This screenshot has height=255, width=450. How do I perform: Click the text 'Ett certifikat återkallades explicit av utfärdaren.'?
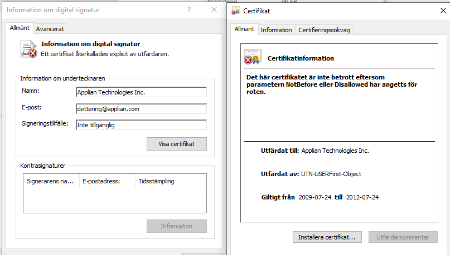click(x=105, y=54)
